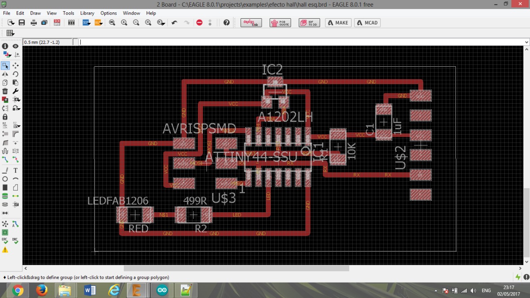Click the red Stop command icon
The width and height of the screenshot is (530, 298).
coord(199,23)
